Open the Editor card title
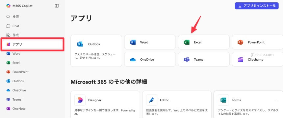283x118 pixels. [x=164, y=100]
